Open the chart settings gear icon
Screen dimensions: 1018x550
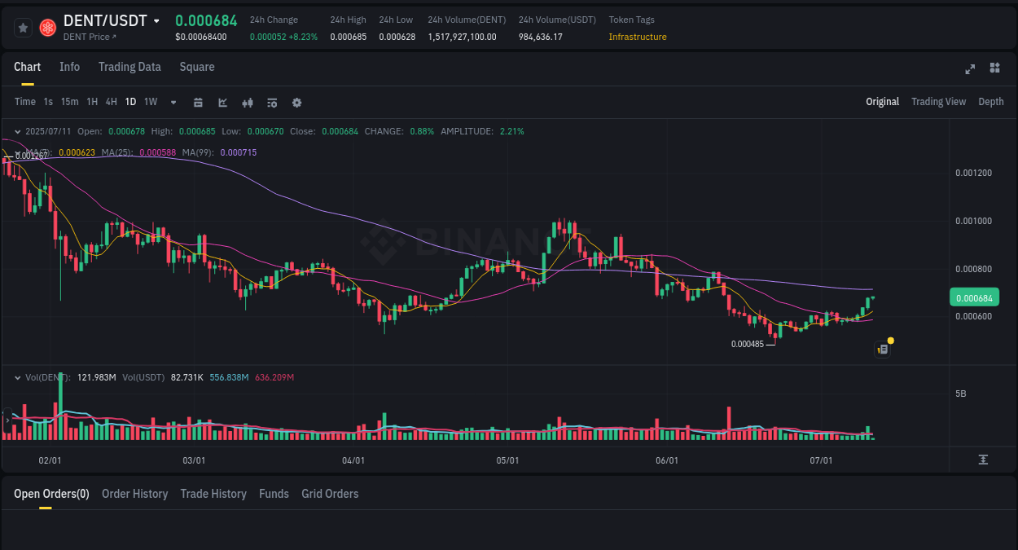click(296, 102)
